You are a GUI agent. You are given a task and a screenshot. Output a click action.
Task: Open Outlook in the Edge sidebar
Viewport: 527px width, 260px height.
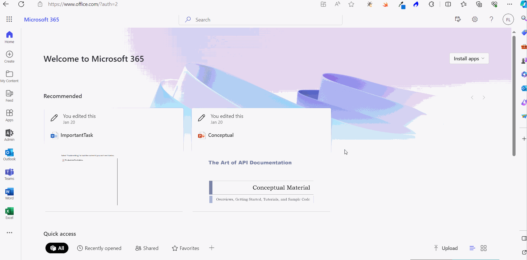524,89
